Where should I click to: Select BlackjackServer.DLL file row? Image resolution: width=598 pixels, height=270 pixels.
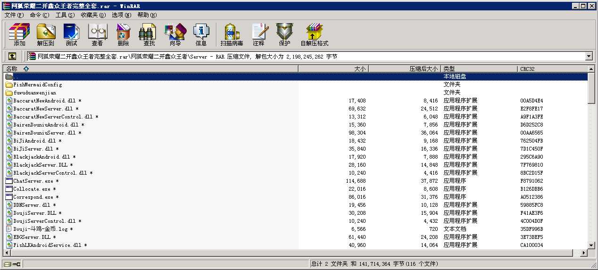(x=296, y=165)
